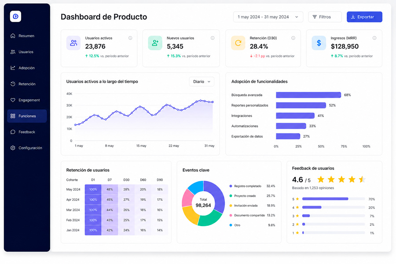Viewport: 396px width, 264px height.
Task: Click the Funciones grid icon
Action: (13, 116)
